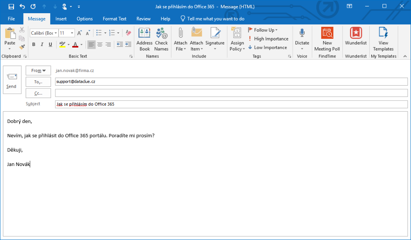This screenshot has height=240, width=411.
Task: Open Attach Item menu
Action: tap(196, 39)
